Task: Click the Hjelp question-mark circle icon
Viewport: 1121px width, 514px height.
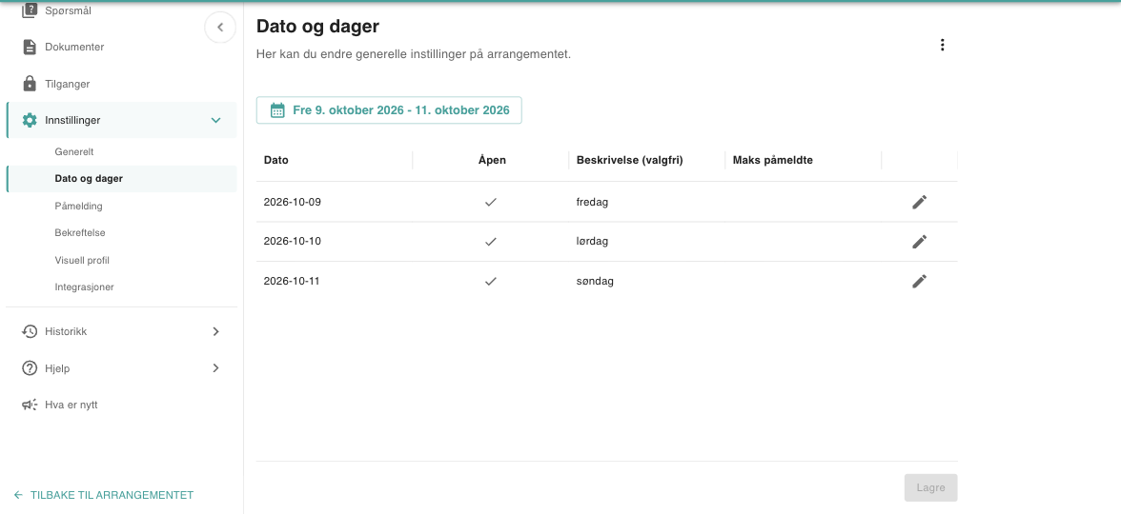Action: click(x=30, y=368)
